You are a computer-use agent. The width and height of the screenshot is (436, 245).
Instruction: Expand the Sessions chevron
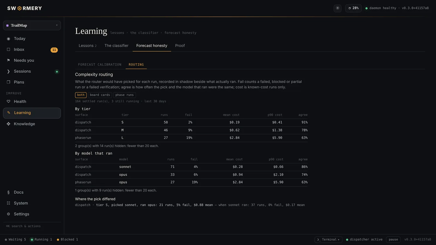click(x=8, y=71)
